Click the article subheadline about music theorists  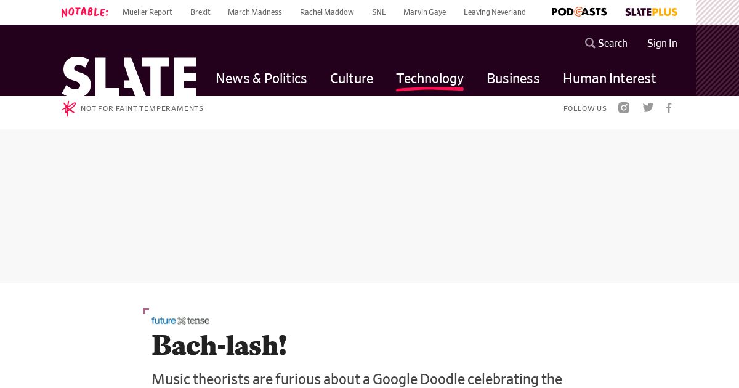357,379
